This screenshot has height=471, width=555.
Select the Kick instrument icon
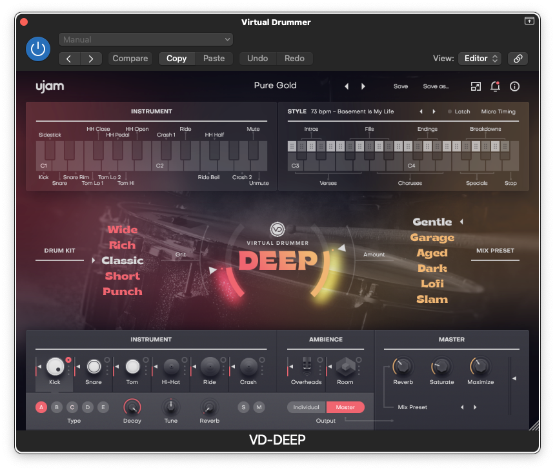coord(55,367)
